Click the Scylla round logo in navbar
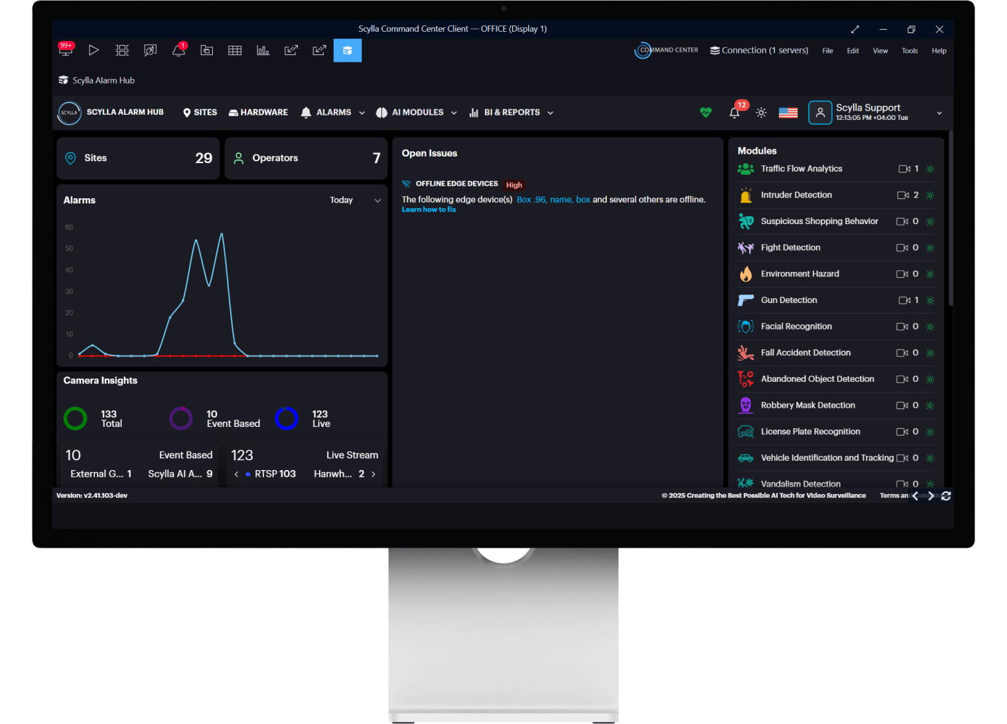 (69, 113)
